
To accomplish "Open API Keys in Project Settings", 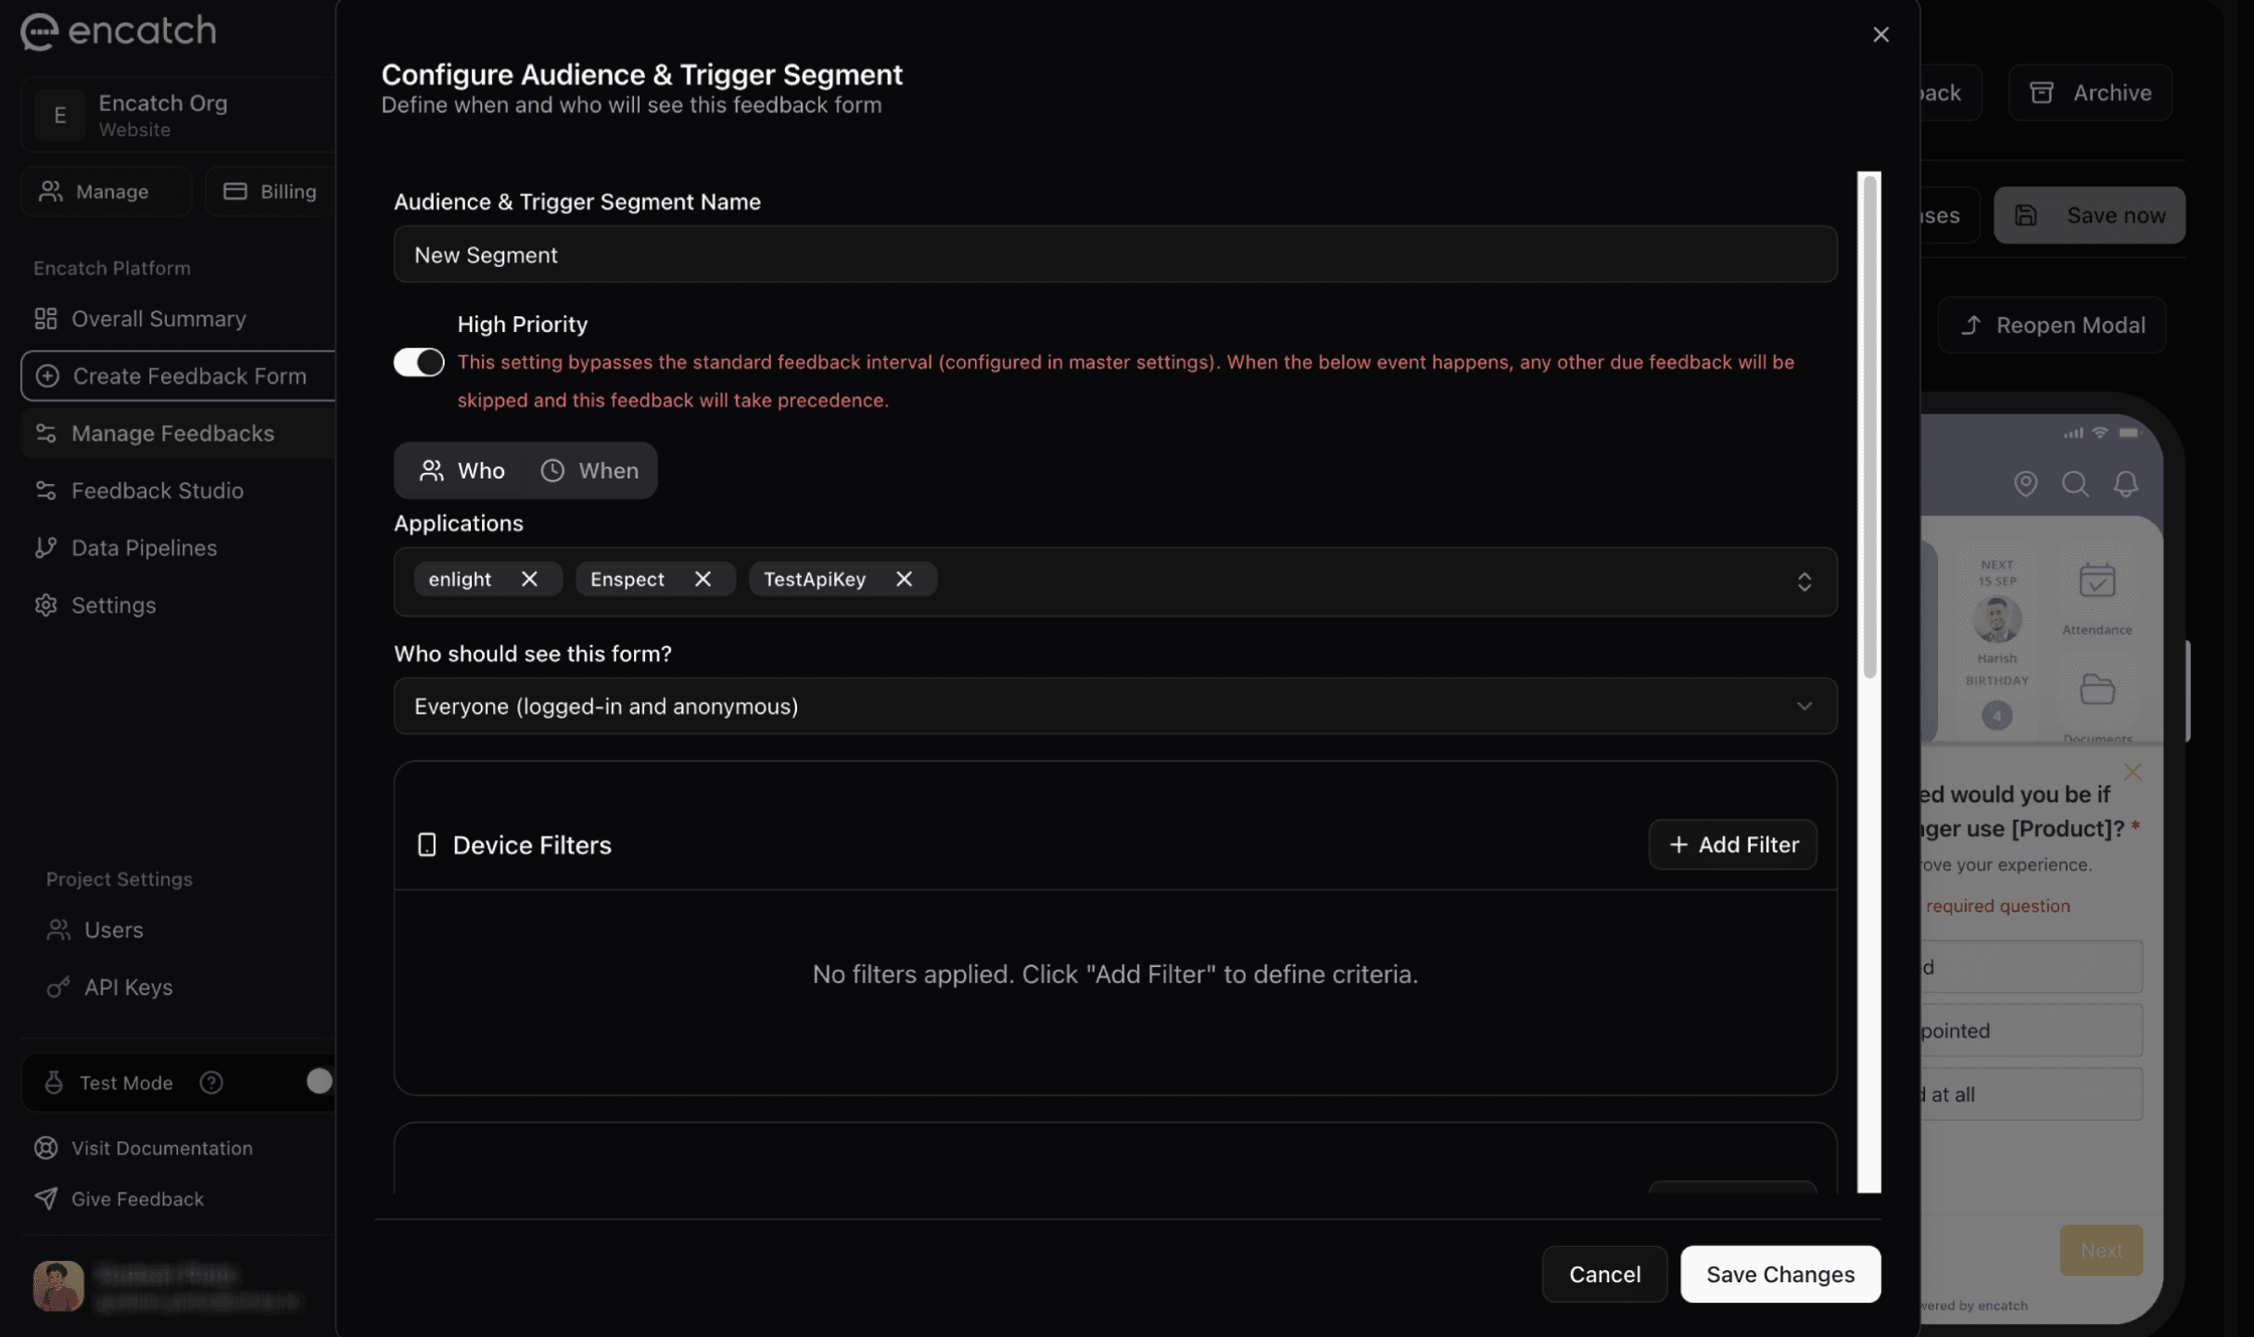I will coord(128,987).
